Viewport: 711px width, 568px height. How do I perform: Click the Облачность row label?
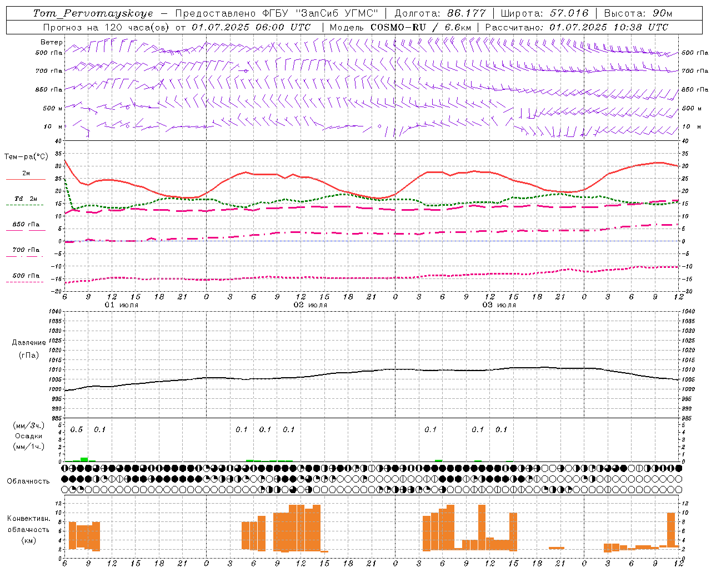click(28, 481)
